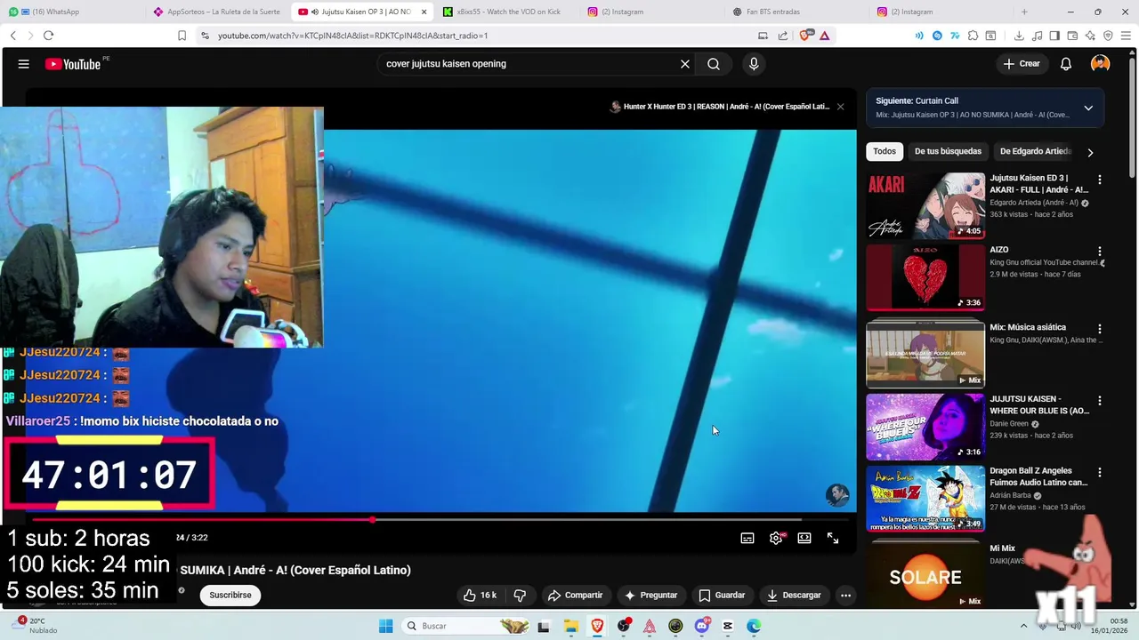Toggle the browser sidebar panel

click(x=1054, y=36)
